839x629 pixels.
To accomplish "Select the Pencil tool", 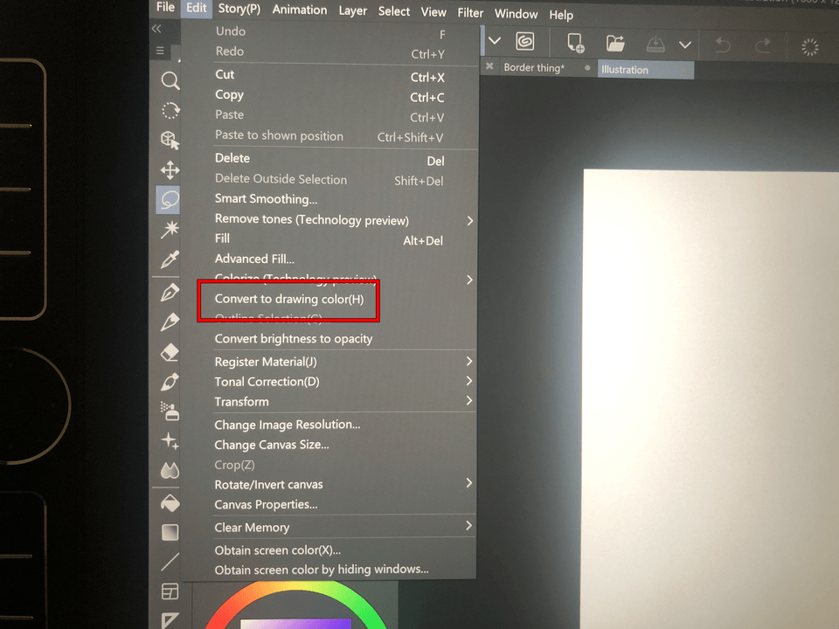I will (x=170, y=322).
